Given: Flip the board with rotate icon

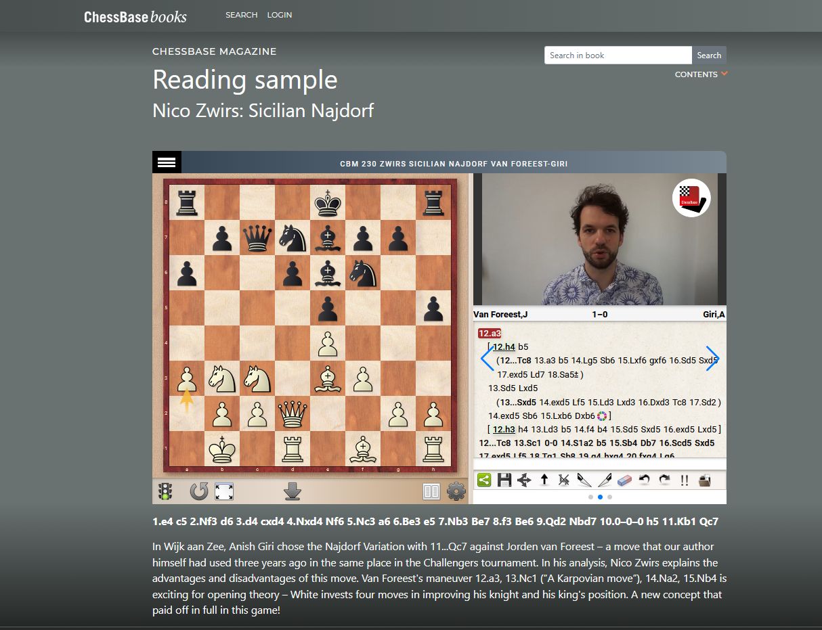Looking at the screenshot, I should click(198, 491).
